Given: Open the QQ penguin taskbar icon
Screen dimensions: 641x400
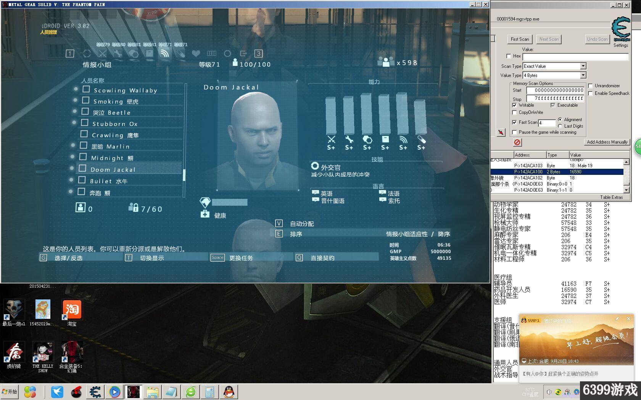Looking at the screenshot, I should tap(229, 392).
